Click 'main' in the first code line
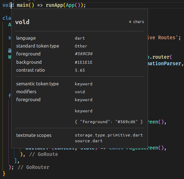This screenshot has width=184, height=179. 23,5
